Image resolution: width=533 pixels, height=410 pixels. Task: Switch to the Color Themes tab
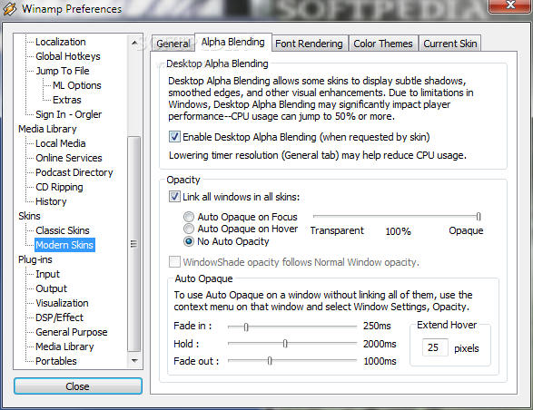click(x=383, y=44)
